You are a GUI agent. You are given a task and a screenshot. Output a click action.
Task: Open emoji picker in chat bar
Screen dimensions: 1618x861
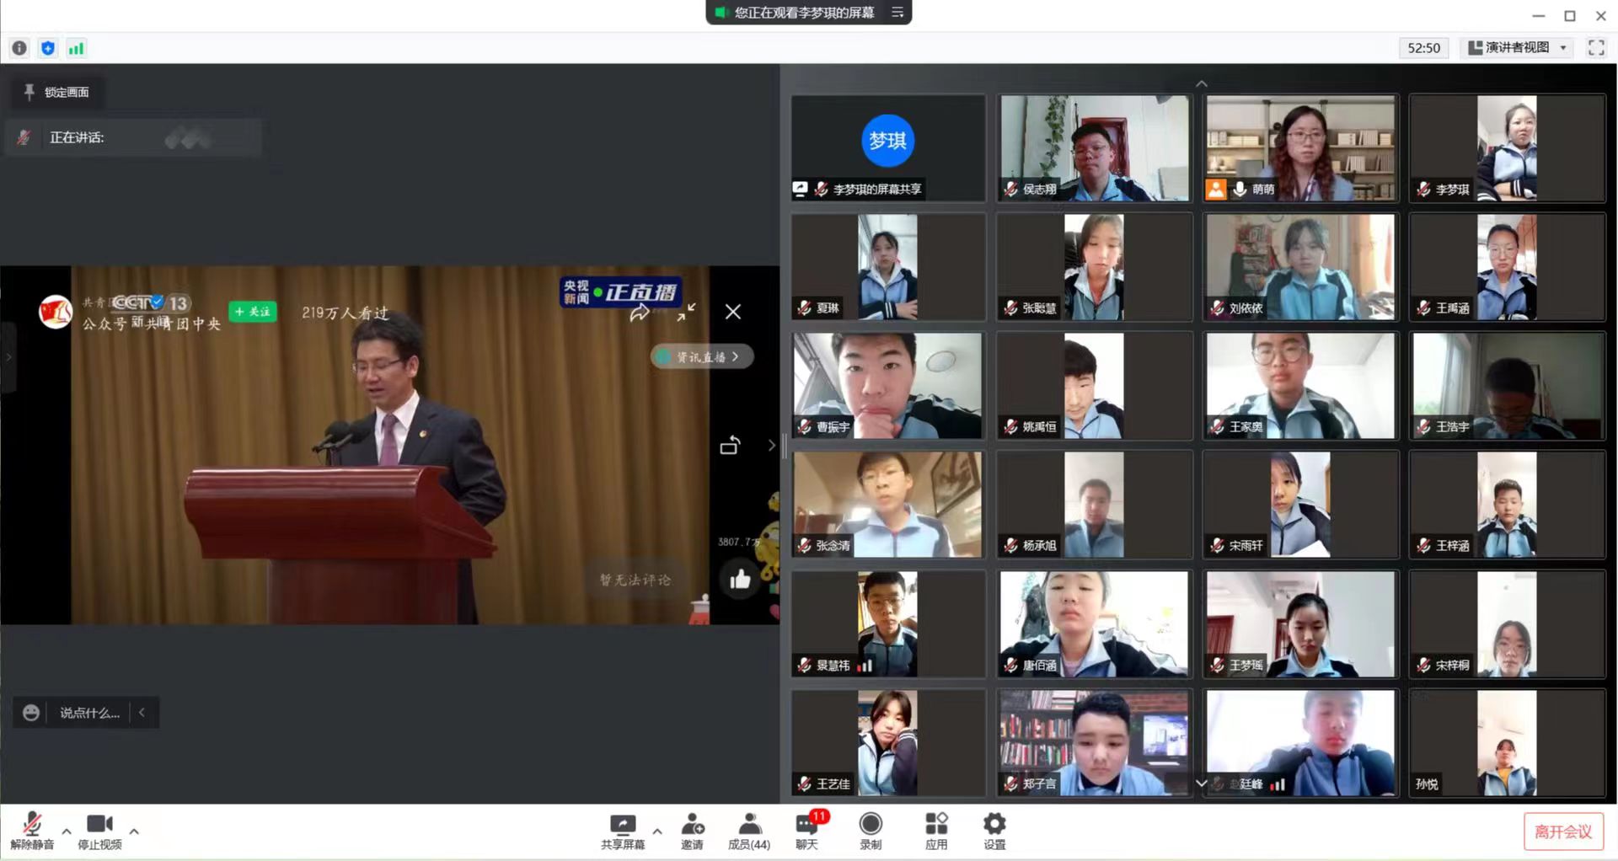[31, 713]
